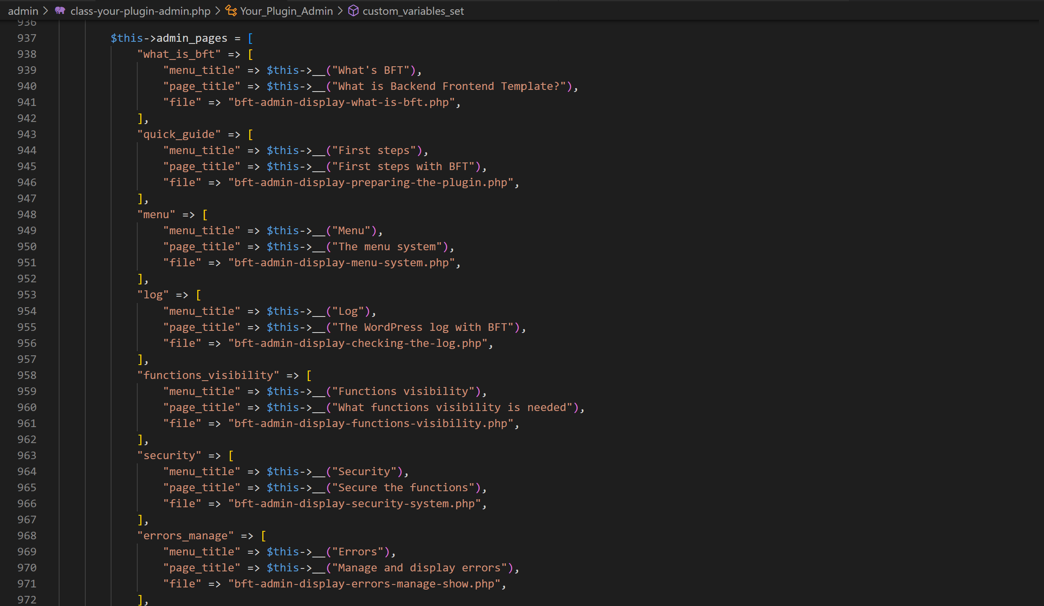The width and height of the screenshot is (1044, 606).
Task: Click "bft-admin-display-errors-manage-show.php" string
Action: pos(364,584)
